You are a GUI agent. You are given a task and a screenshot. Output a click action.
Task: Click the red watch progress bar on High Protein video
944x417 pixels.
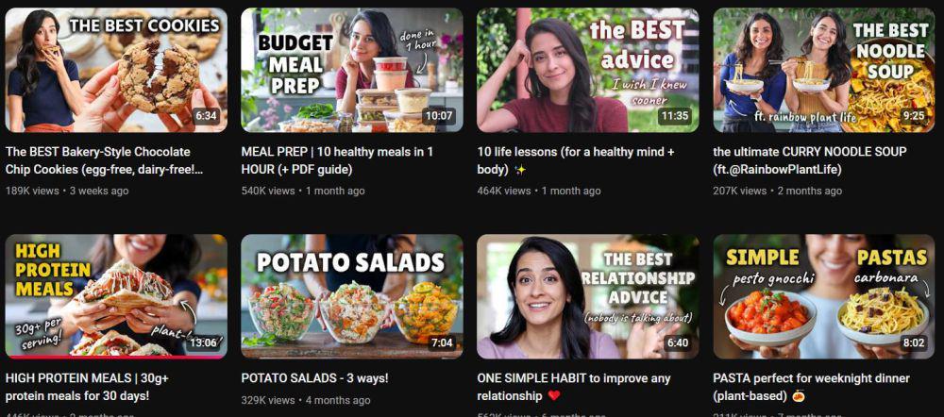pos(116,357)
